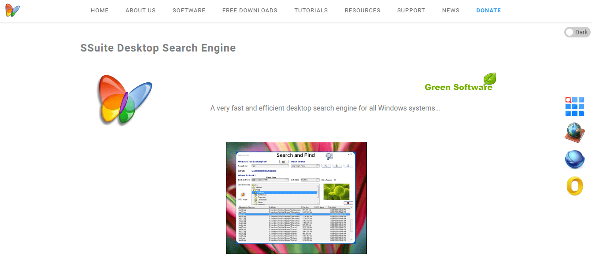Open the C:\windows\Web\Wallpaper path link

264,171
